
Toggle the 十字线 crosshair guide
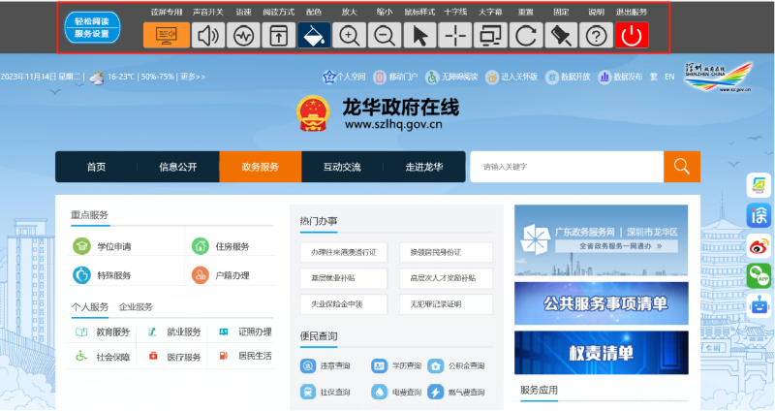point(455,35)
